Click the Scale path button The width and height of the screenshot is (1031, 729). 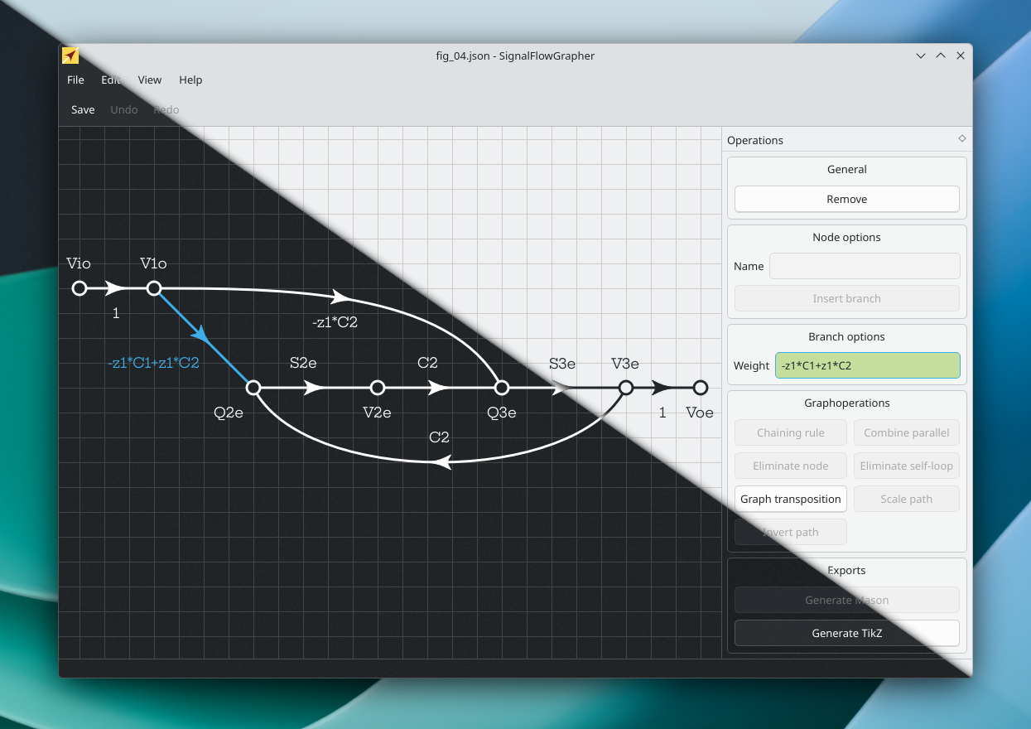tap(906, 499)
